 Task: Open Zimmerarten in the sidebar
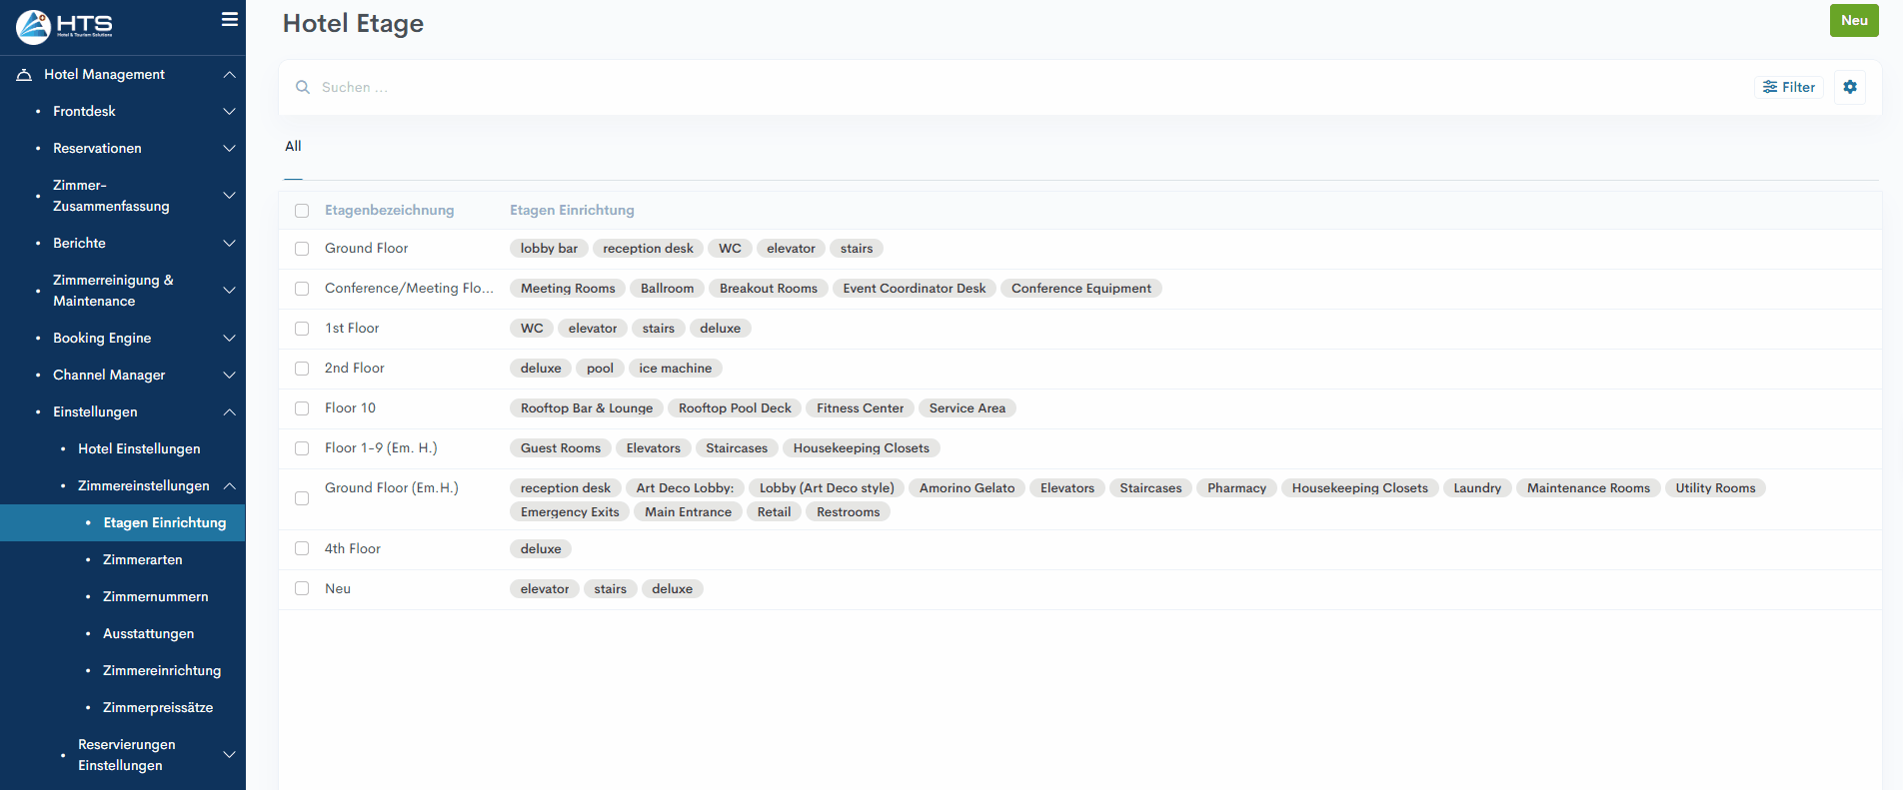click(142, 559)
